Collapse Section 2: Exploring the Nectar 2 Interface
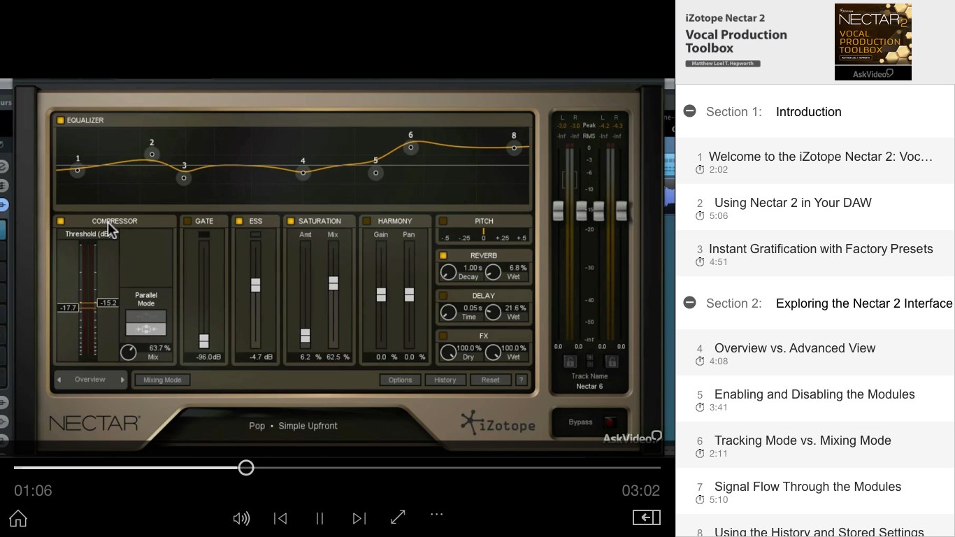 pyautogui.click(x=689, y=303)
